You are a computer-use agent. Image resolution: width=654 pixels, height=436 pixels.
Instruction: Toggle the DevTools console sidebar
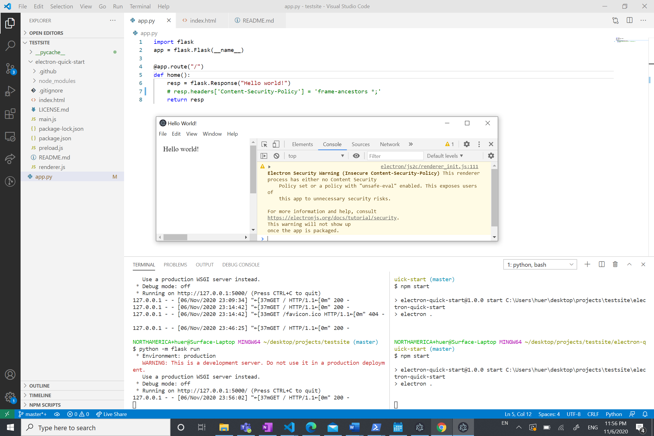pyautogui.click(x=264, y=156)
